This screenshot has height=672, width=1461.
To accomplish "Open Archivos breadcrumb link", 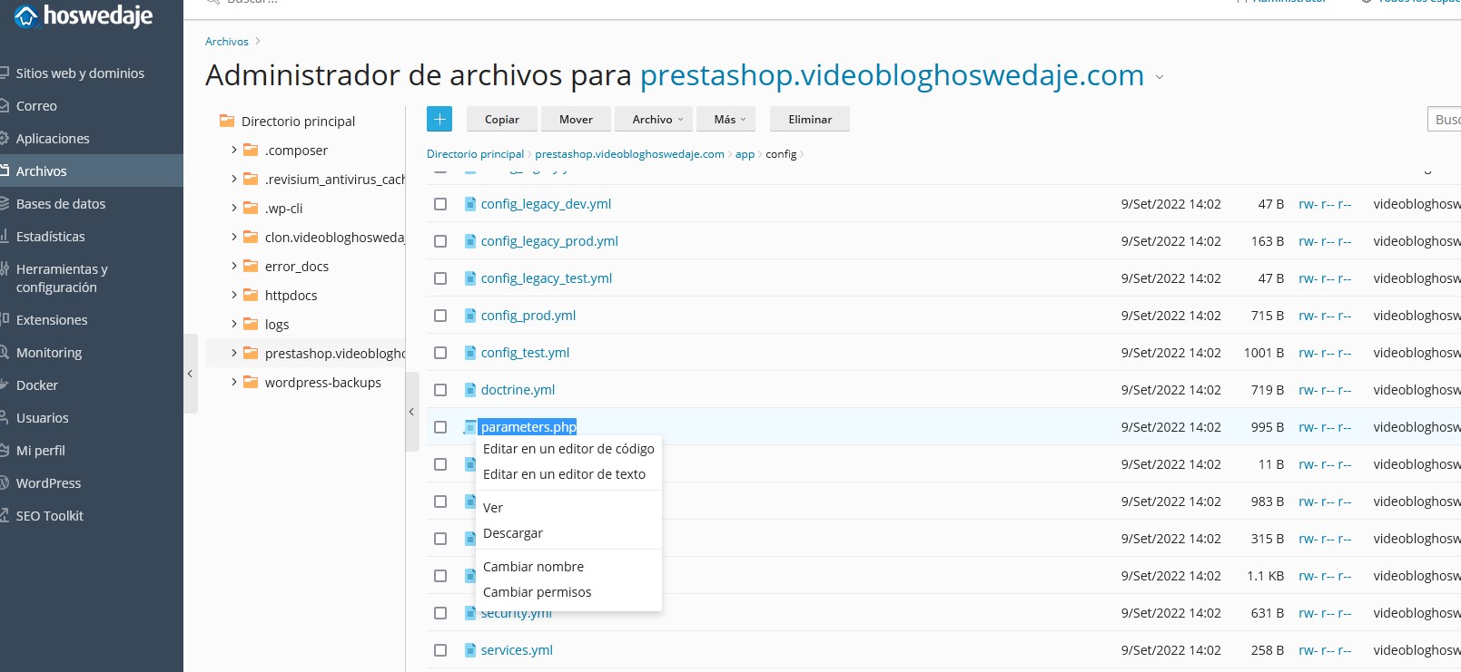I will pyautogui.click(x=227, y=42).
